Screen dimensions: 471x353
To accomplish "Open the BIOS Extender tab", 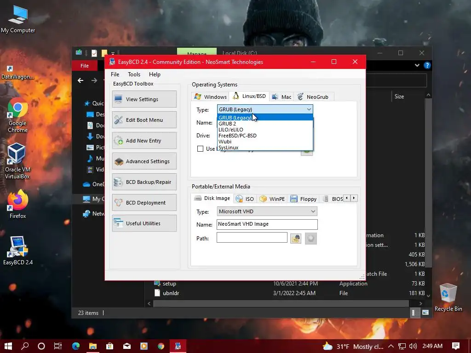I will (x=333, y=199).
